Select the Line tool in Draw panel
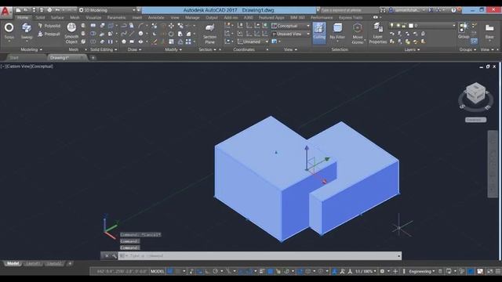This screenshot has width=502, height=282. point(132,34)
